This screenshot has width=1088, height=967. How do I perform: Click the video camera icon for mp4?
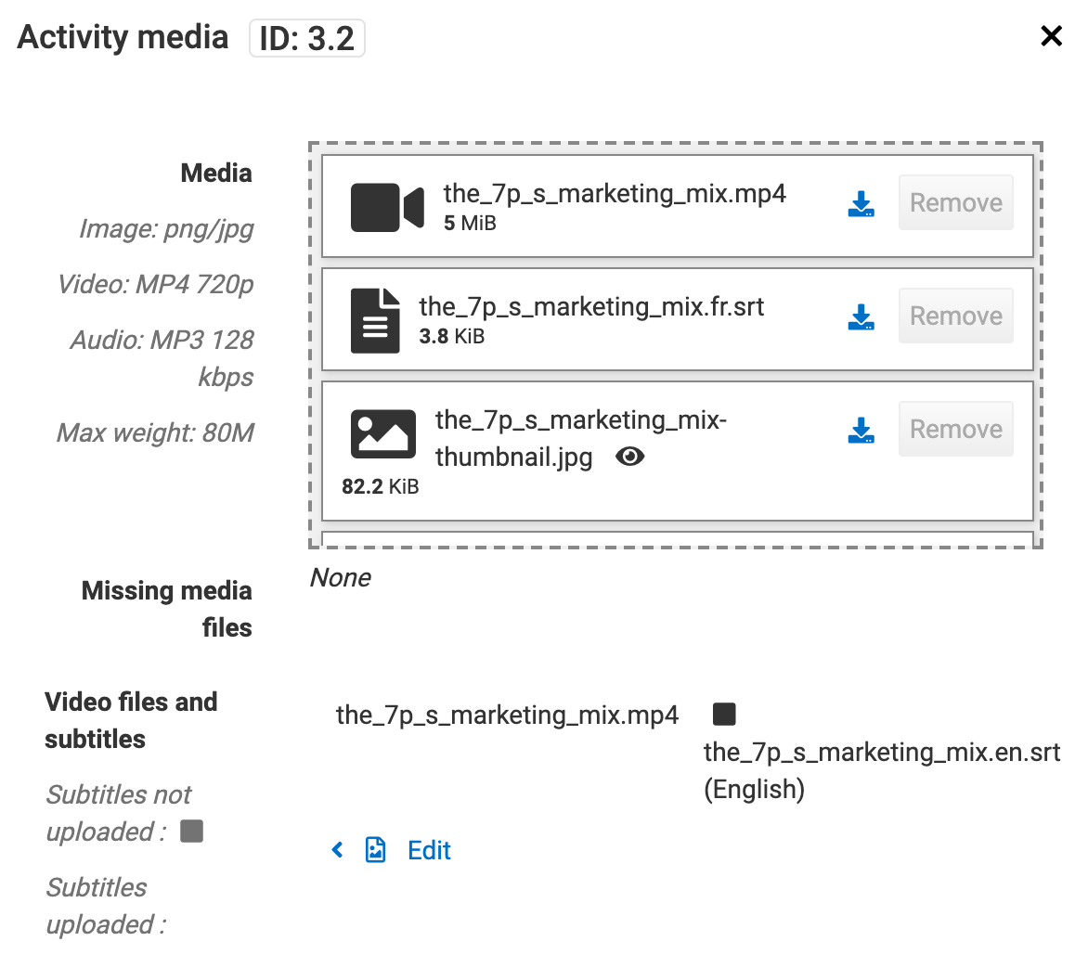387,207
